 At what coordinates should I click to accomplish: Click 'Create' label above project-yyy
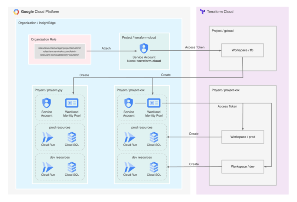click(84, 75)
